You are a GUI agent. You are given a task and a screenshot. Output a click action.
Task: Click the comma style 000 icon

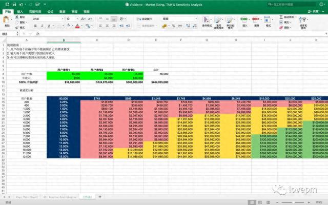(180, 26)
